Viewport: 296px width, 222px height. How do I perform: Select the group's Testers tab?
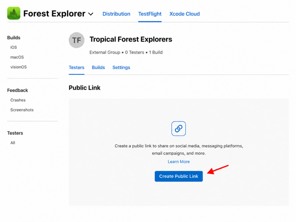(76, 67)
